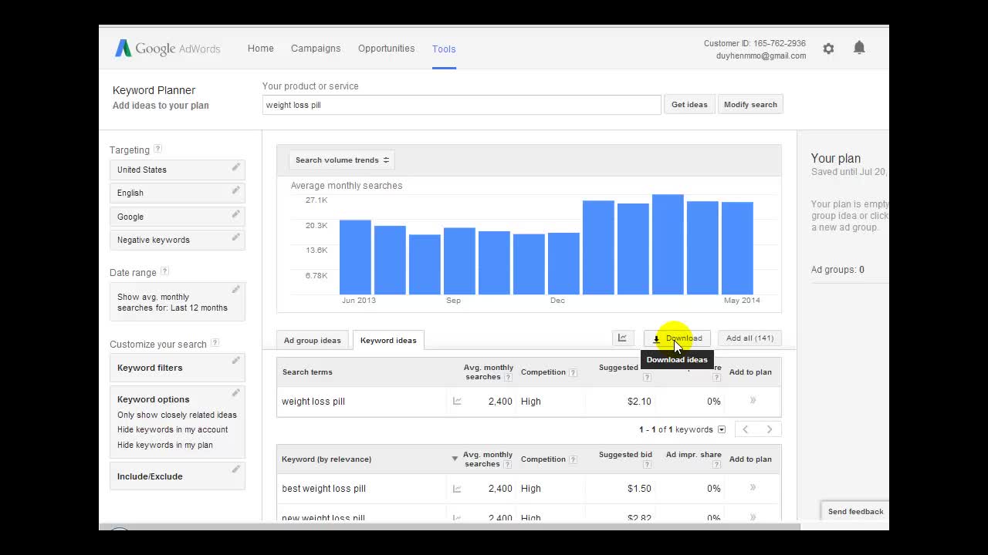Open Ad impr. share help in keyword table
The height and width of the screenshot is (555, 988).
point(716,465)
